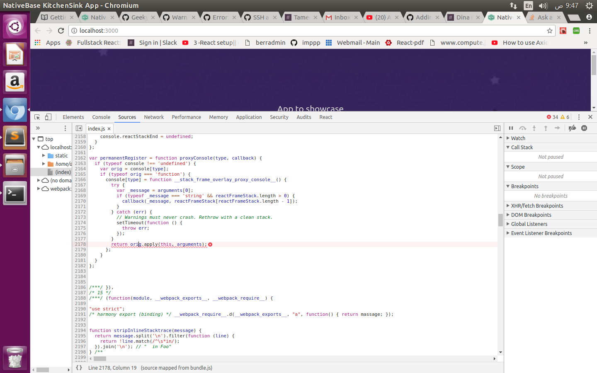This screenshot has height=373, width=597.
Task: Open the terminal from the Ubuntu dock
Action: [x=15, y=194]
